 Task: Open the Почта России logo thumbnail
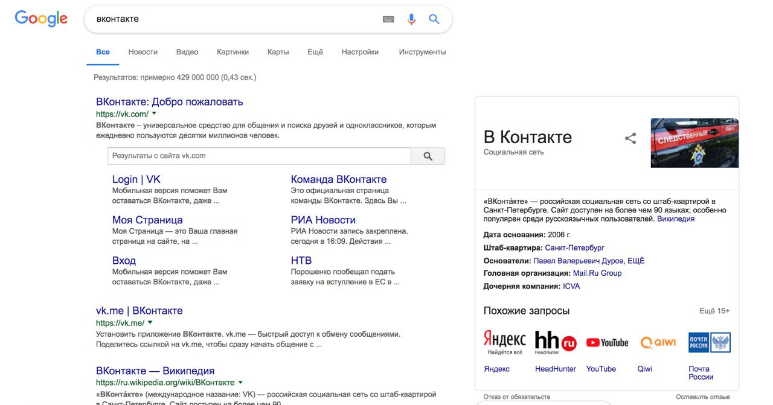tap(710, 342)
